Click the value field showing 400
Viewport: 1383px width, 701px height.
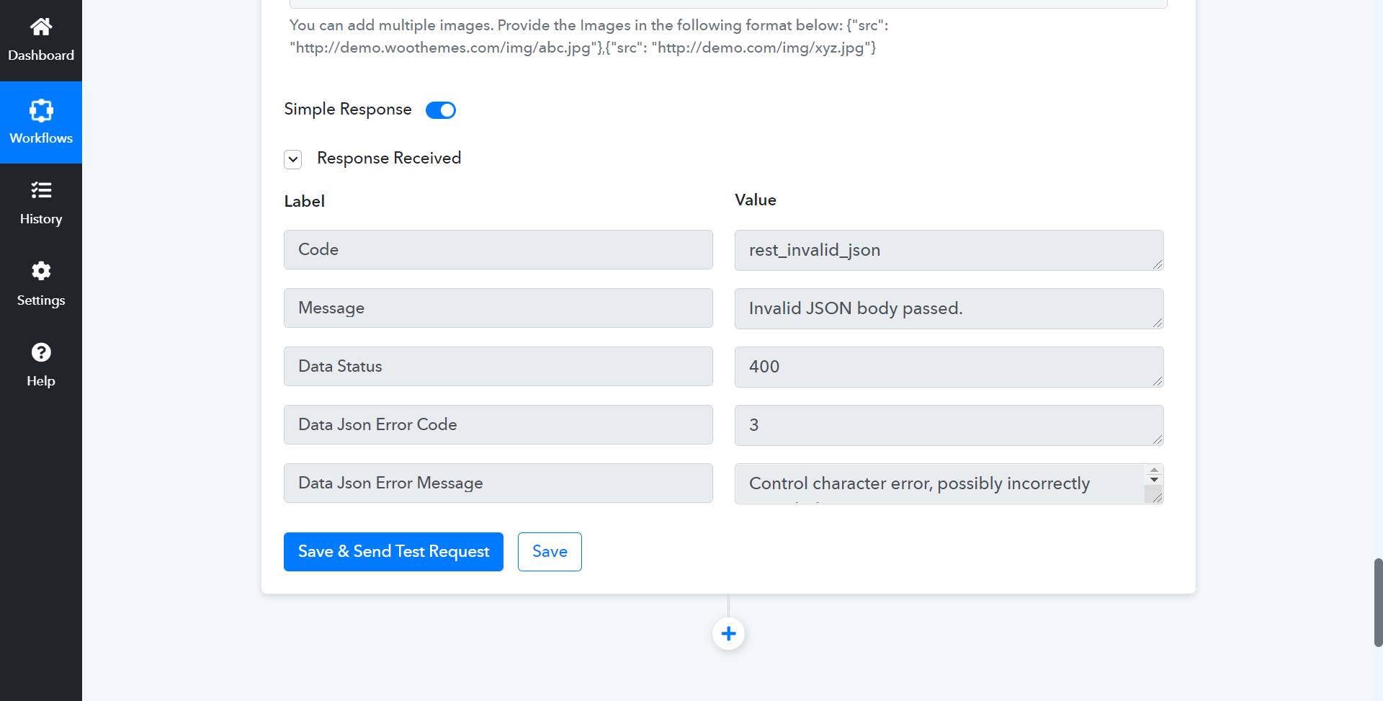pyautogui.click(x=949, y=367)
